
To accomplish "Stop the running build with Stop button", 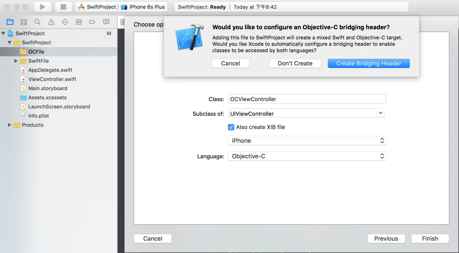I will 63,7.
